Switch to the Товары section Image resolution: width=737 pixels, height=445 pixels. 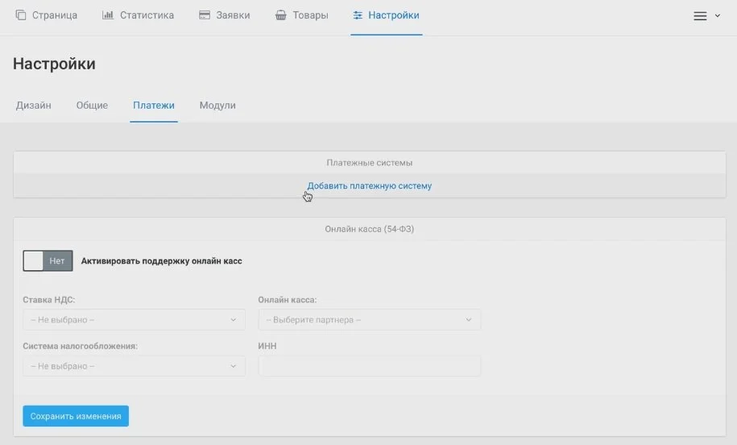click(302, 15)
